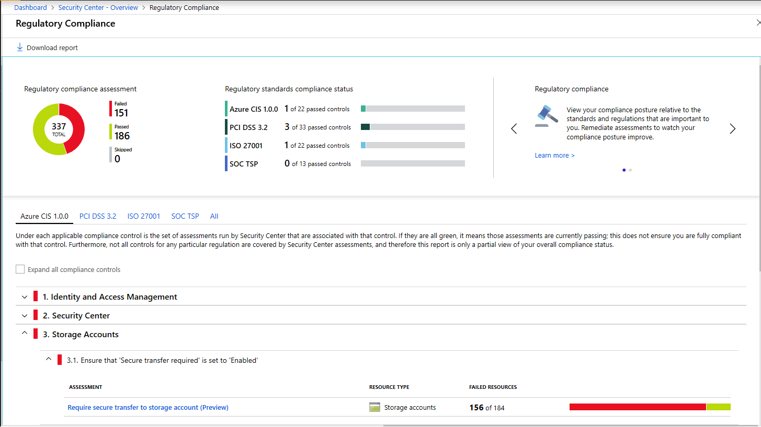Switch to the PCI DSS 3.2 tab
This screenshot has height=427, width=761.
[x=98, y=216]
